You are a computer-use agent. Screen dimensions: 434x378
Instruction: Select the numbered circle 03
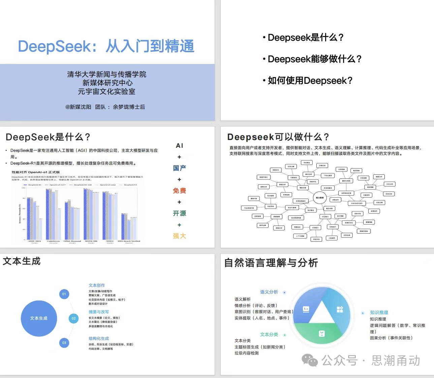pos(64,343)
